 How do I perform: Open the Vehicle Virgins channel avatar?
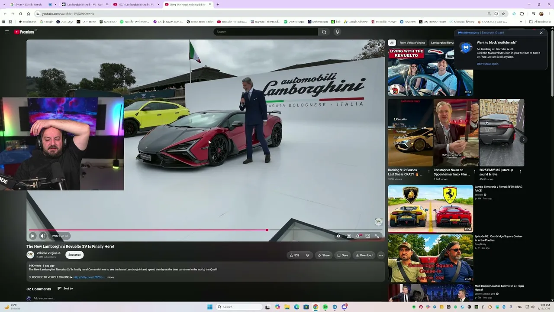30,255
